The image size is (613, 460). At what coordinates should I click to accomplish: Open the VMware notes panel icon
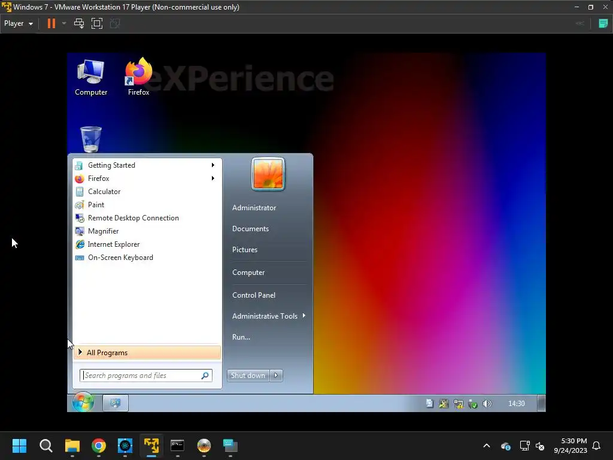click(x=603, y=23)
